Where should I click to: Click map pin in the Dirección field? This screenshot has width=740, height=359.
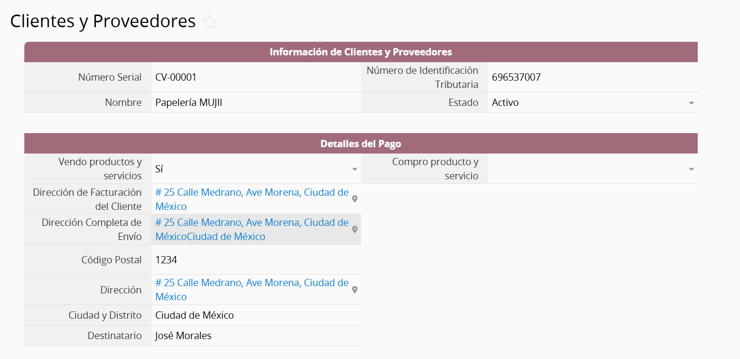[x=355, y=290]
